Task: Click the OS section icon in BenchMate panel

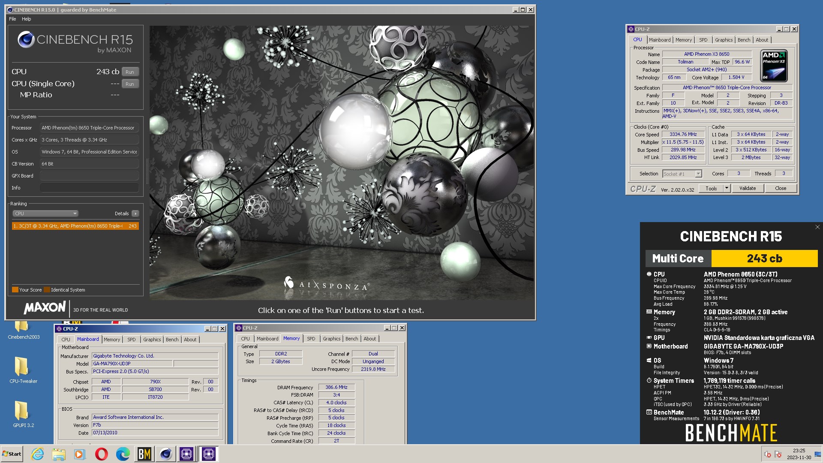Action: coord(649,360)
